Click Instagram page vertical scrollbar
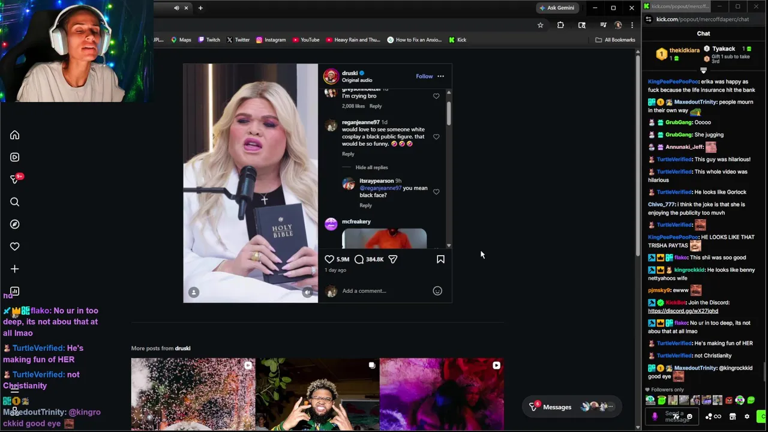 637,156
